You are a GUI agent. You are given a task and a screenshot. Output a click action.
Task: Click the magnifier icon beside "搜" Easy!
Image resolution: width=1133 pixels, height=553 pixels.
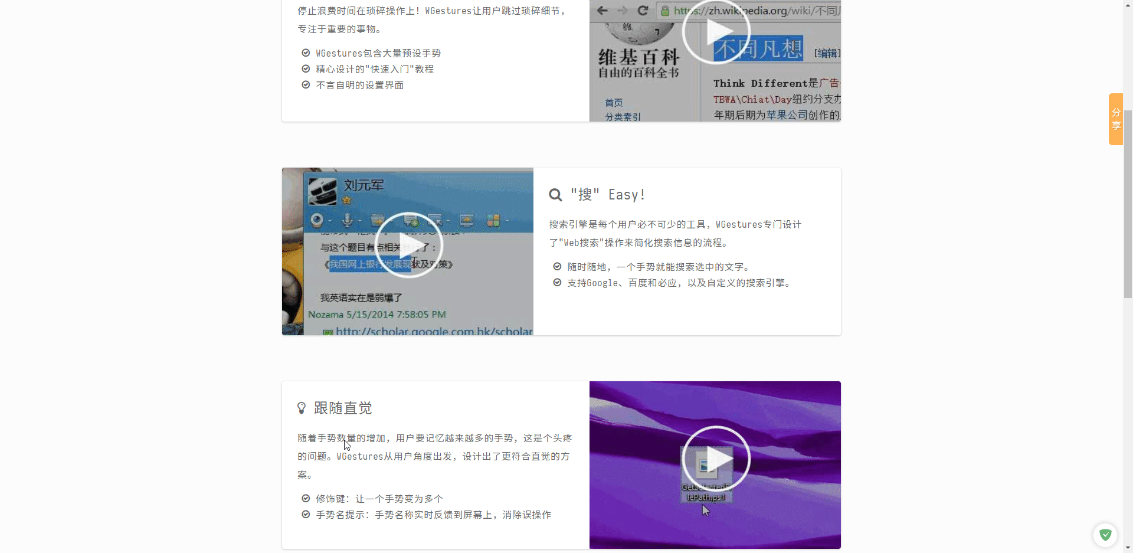click(555, 195)
